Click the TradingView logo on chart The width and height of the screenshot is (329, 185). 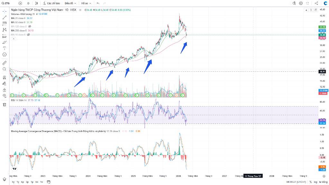point(14,169)
